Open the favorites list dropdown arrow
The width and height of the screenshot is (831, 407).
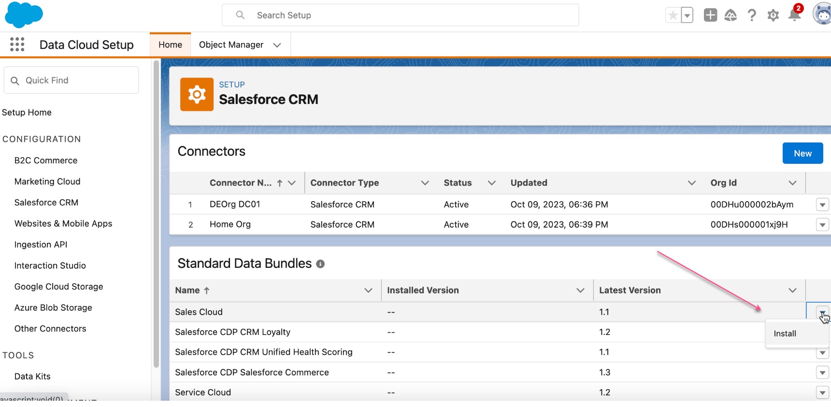pos(687,15)
